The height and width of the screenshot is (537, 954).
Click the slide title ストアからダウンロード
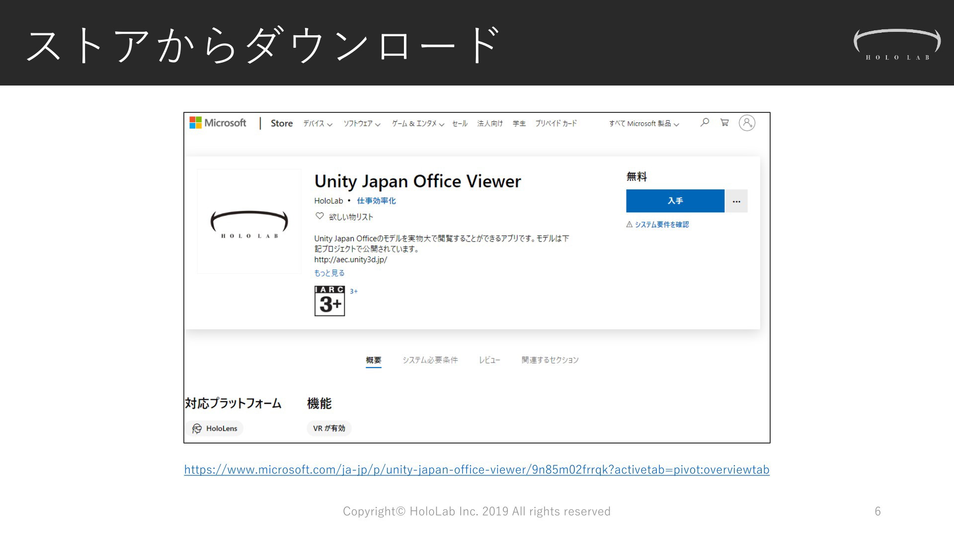(264, 45)
